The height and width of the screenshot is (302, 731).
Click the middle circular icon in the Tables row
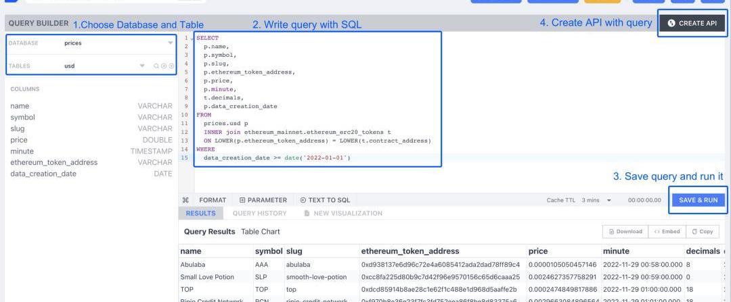[x=164, y=66]
